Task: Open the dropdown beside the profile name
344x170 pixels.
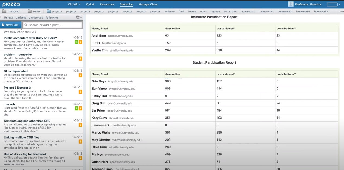Action: click(x=340, y=4)
